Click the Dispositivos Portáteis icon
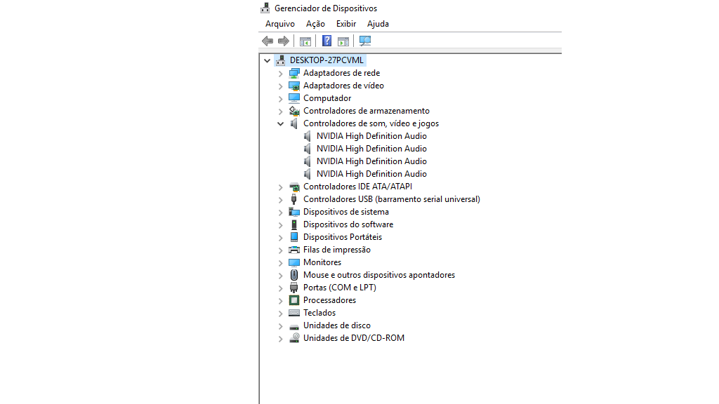Image resolution: width=719 pixels, height=404 pixels. pyautogui.click(x=294, y=237)
